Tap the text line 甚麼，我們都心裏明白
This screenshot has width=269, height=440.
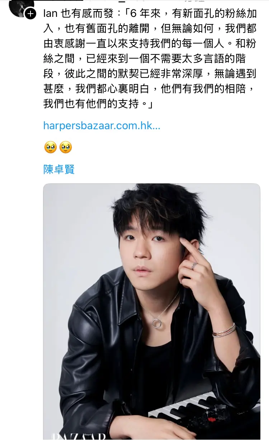tap(150, 89)
